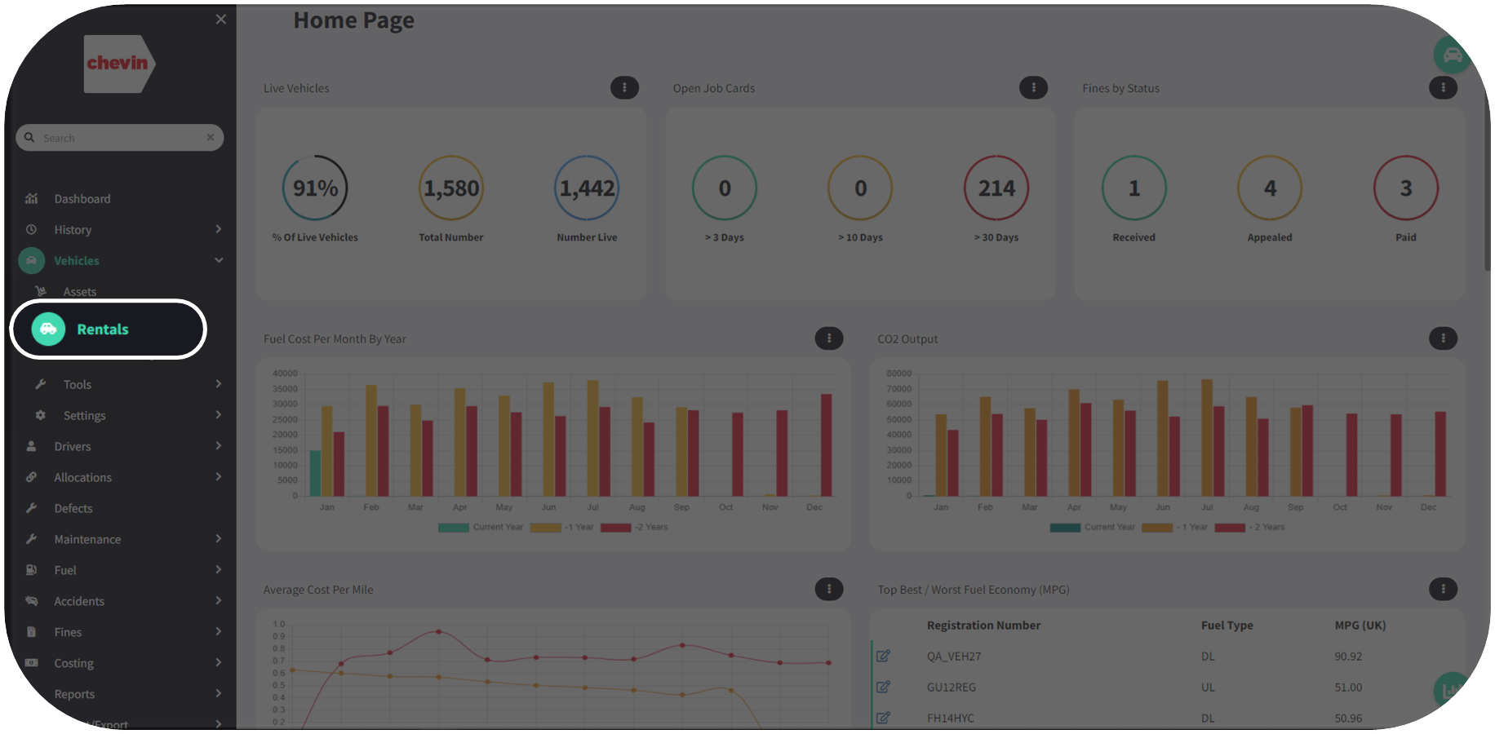Click the Assets icon

(x=41, y=291)
